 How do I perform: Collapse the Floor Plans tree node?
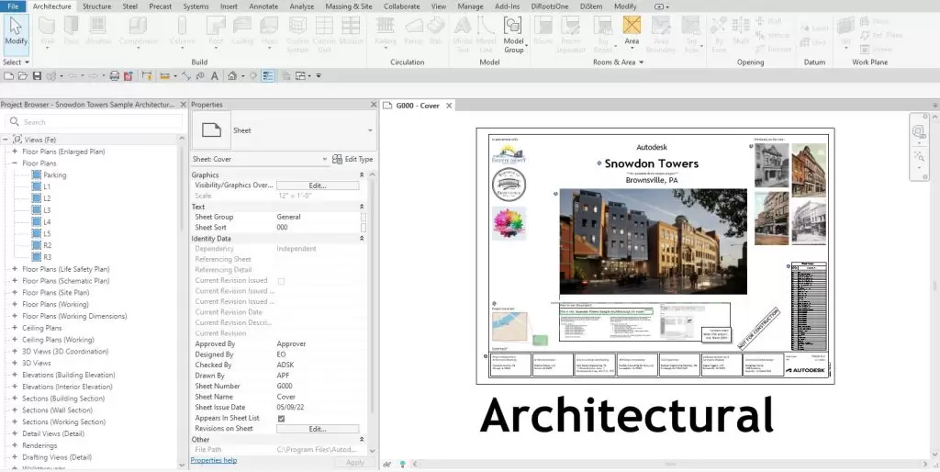(x=15, y=163)
